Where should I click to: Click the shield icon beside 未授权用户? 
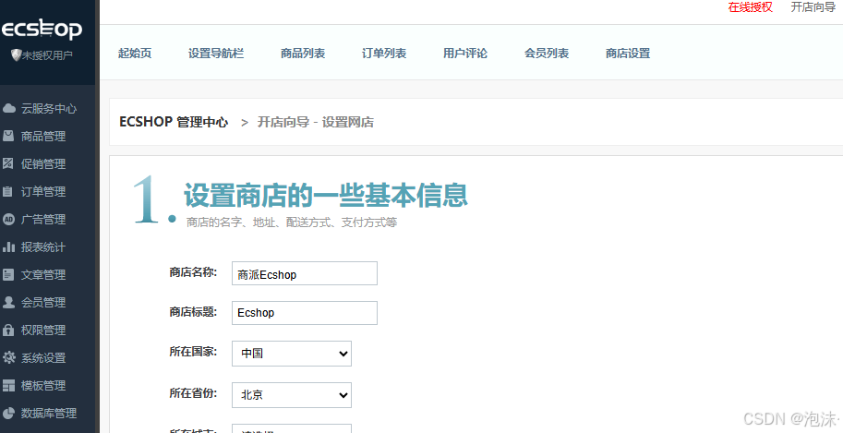(16, 54)
